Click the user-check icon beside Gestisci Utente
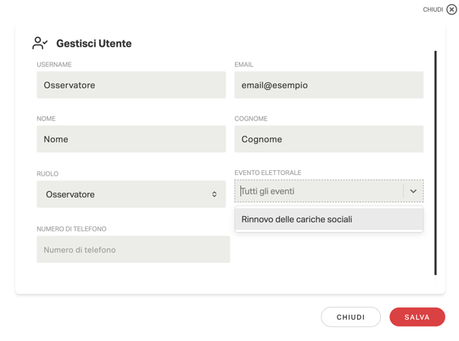This screenshot has height=341, width=459. tap(40, 43)
